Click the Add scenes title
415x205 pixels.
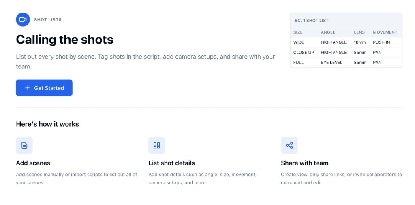click(33, 163)
